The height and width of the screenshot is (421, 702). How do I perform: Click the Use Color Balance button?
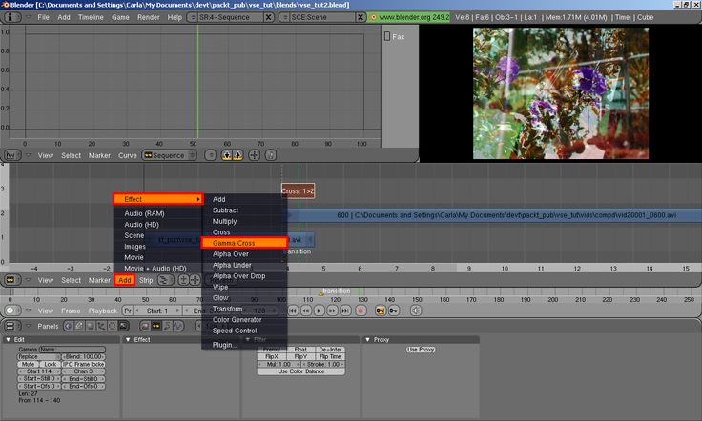(300, 371)
